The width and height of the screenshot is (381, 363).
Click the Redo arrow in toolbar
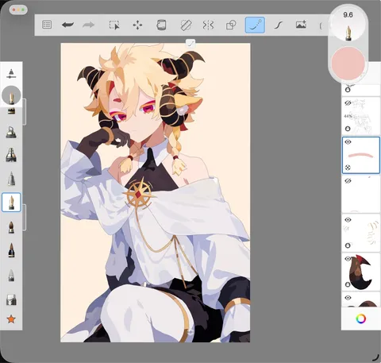point(88,25)
